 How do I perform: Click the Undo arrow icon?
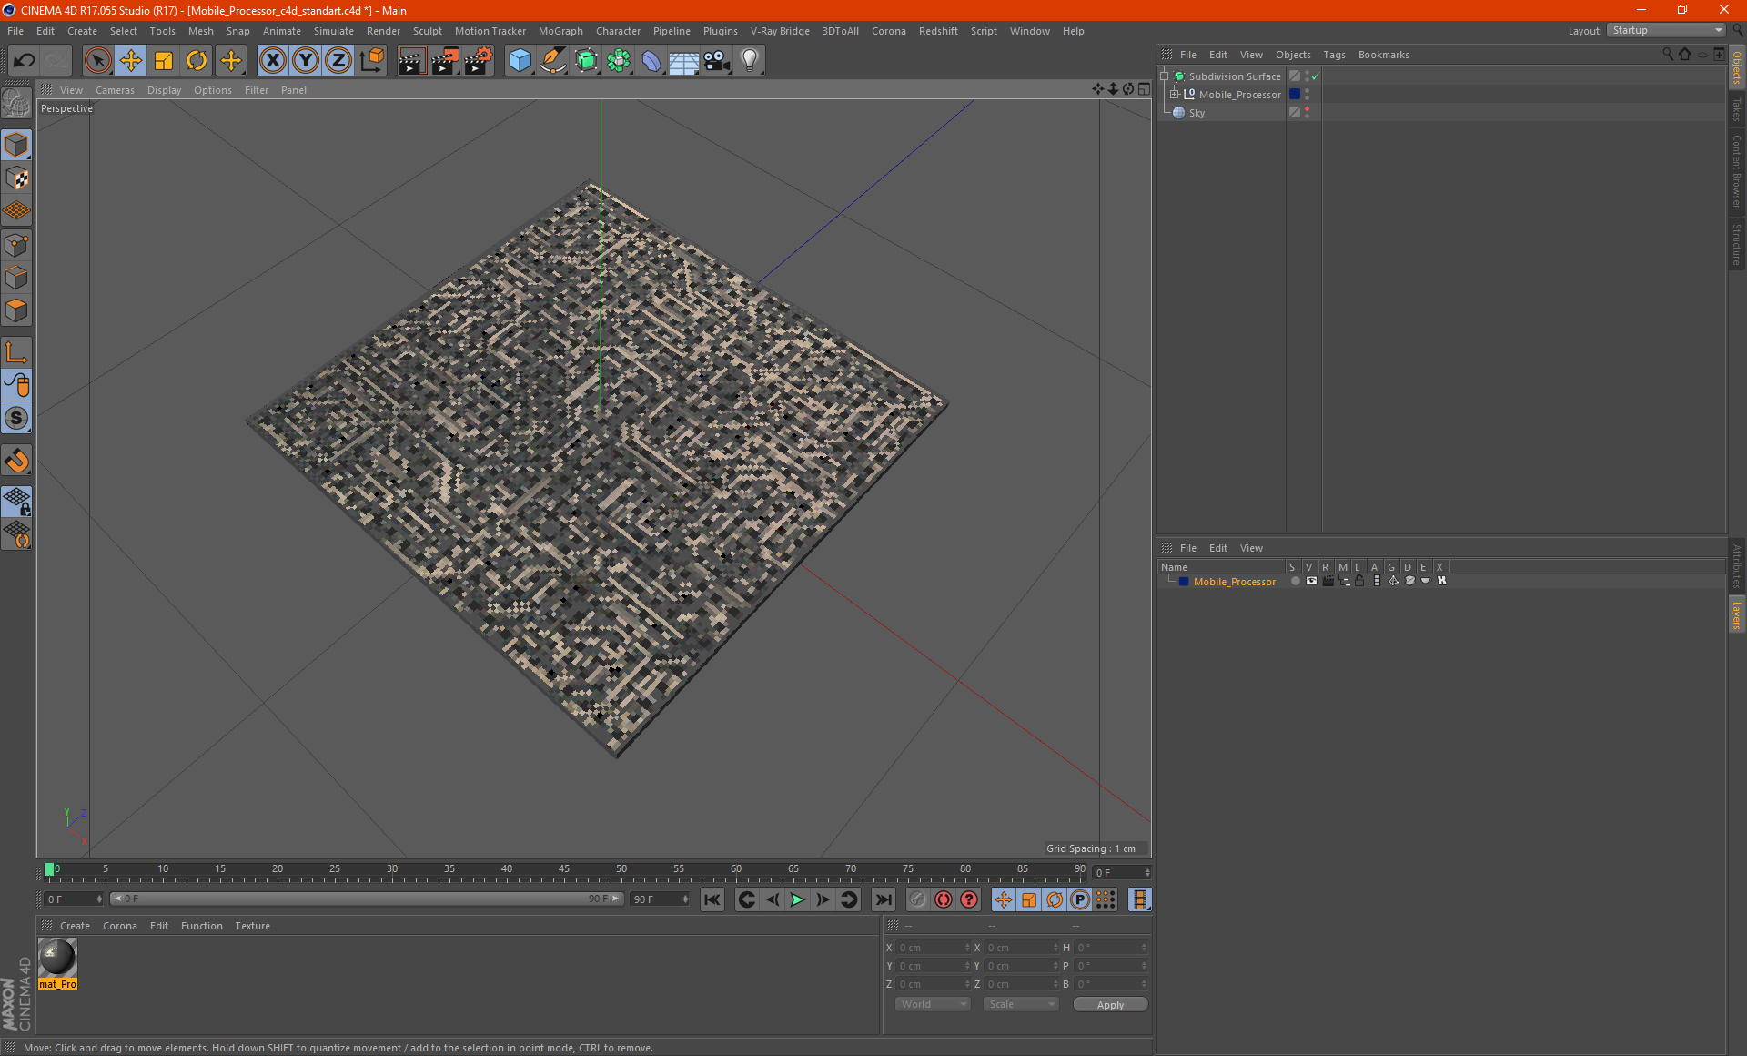click(25, 61)
